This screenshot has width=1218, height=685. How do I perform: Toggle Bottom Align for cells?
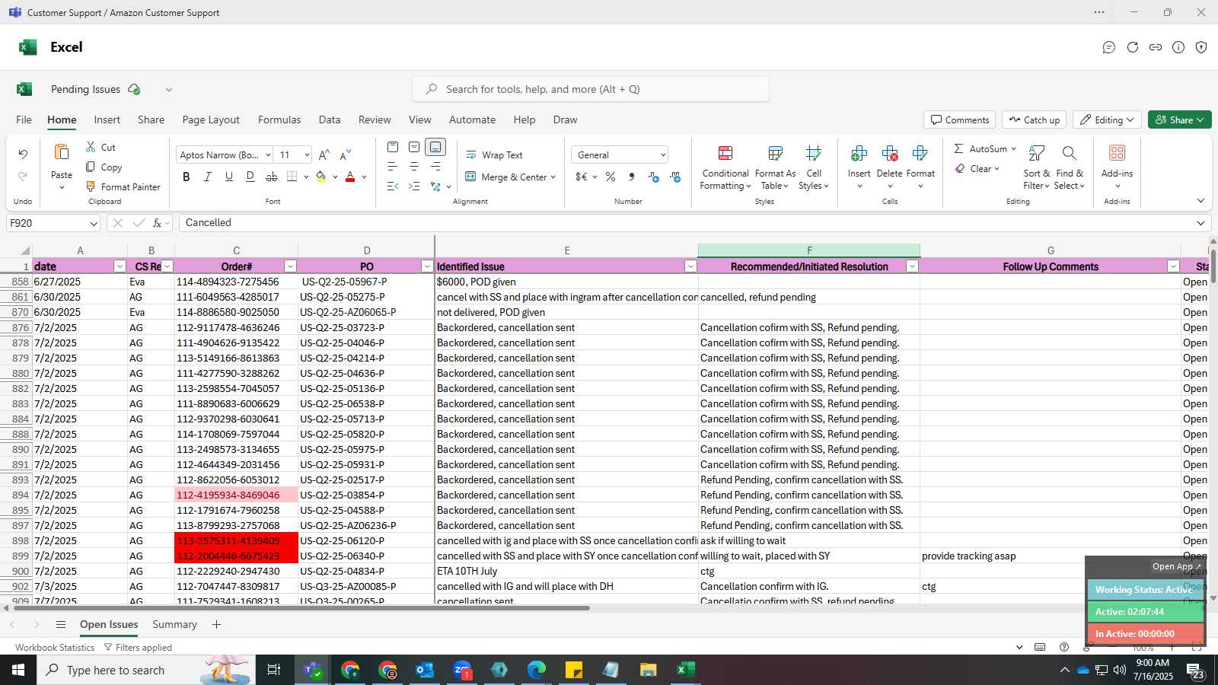coord(435,147)
